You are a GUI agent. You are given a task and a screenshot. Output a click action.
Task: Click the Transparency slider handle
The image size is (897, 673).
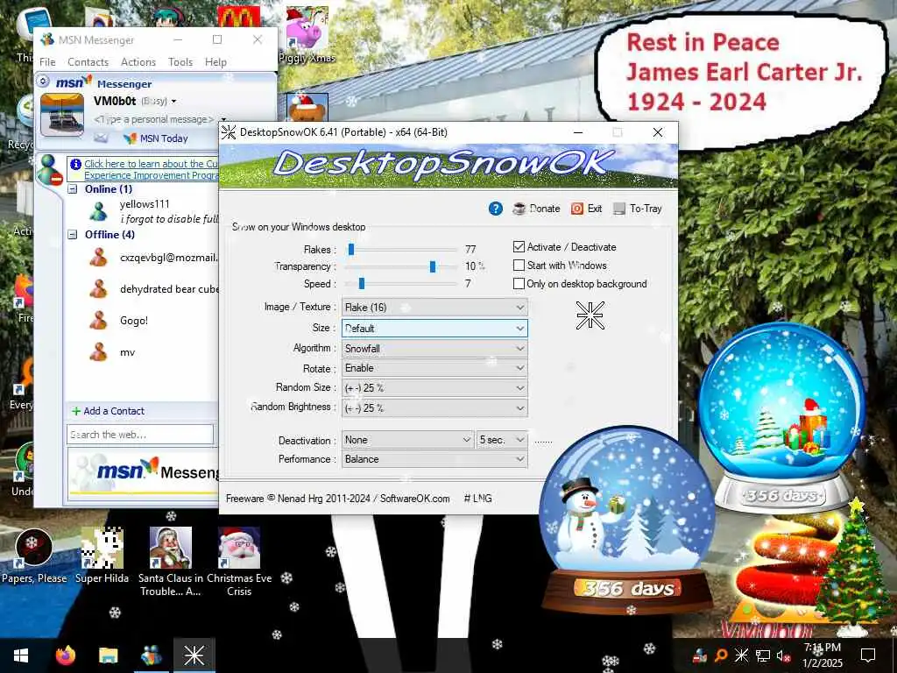click(433, 266)
